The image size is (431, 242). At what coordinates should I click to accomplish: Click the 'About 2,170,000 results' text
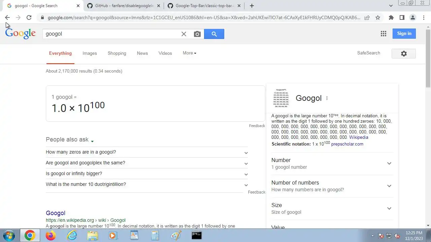click(84, 71)
